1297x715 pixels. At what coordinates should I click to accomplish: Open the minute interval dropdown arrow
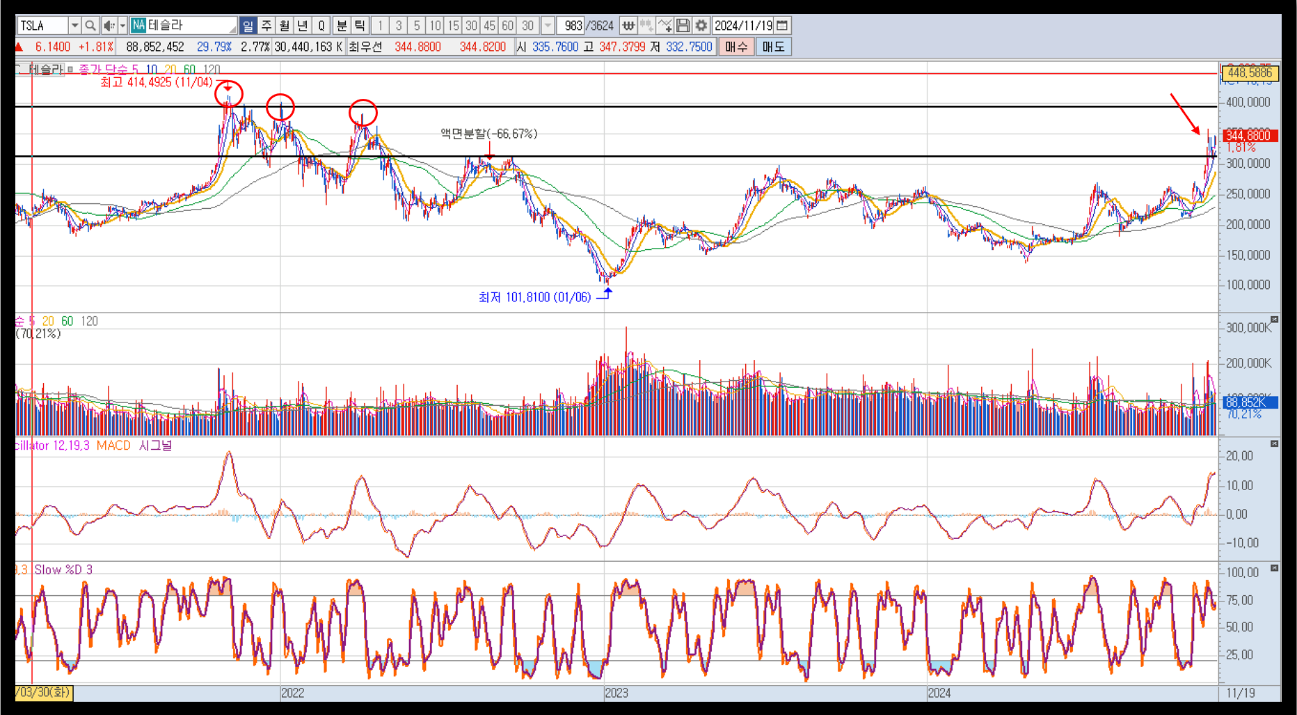tap(548, 26)
